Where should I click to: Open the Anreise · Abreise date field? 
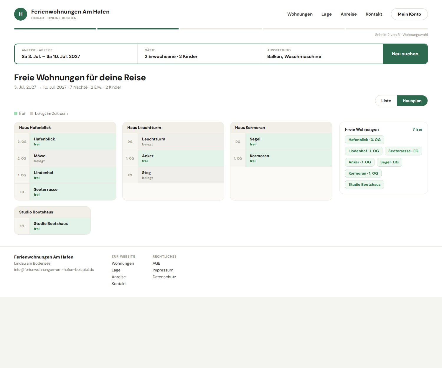(76, 54)
